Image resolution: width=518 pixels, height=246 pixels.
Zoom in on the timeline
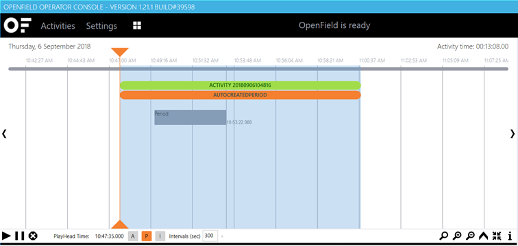[x=457, y=236]
